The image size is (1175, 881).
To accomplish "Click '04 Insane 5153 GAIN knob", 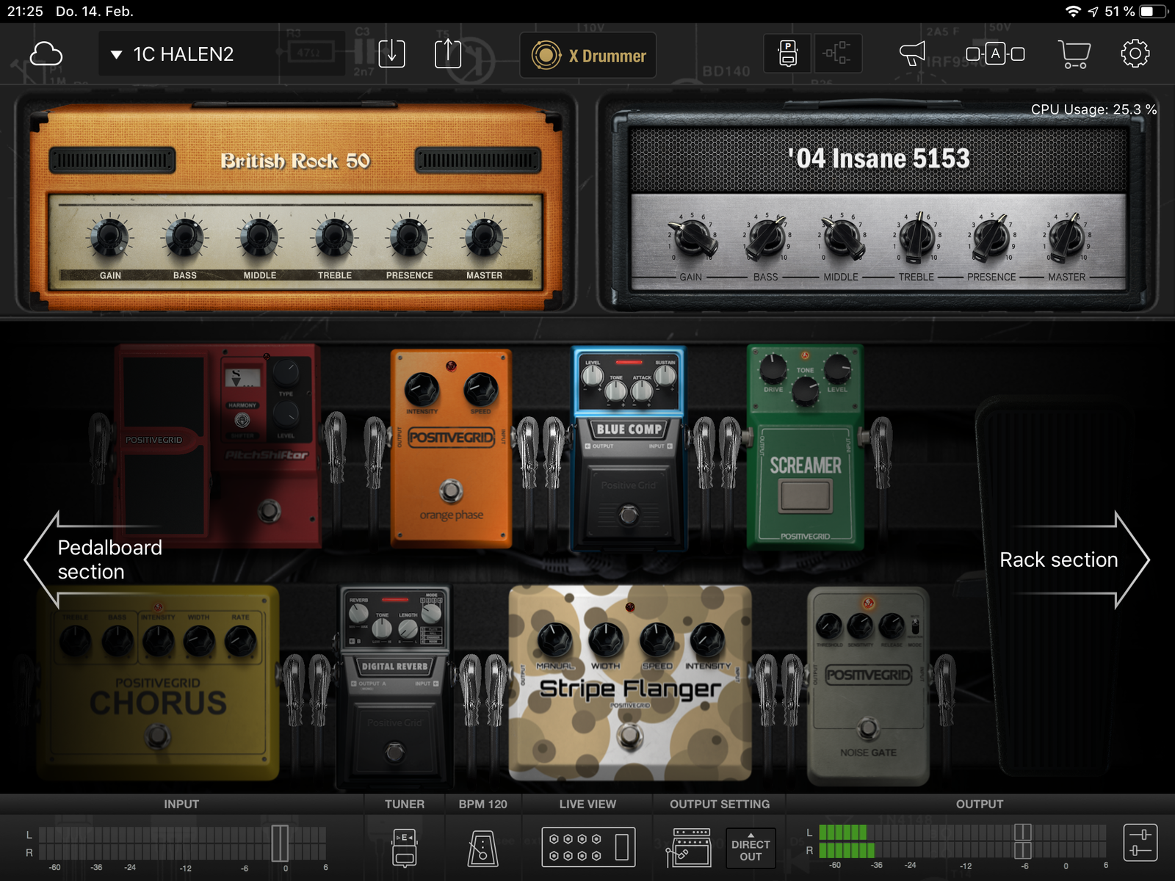I will (x=691, y=237).
